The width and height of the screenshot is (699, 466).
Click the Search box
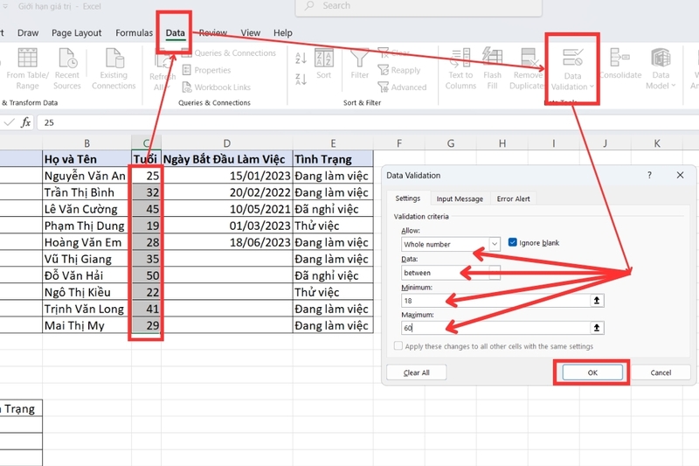(x=419, y=6)
